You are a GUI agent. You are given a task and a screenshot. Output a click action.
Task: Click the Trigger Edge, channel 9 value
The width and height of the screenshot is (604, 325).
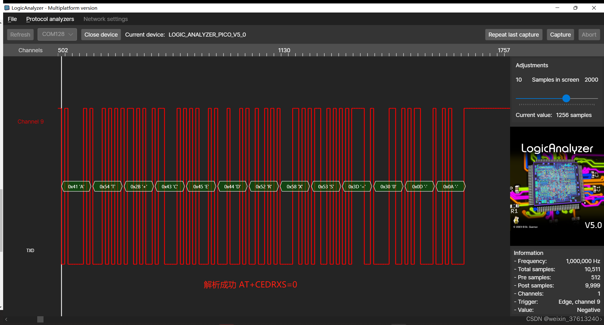tap(579, 302)
